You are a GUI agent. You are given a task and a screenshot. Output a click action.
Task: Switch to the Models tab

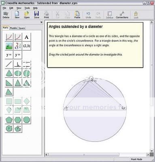point(13,28)
